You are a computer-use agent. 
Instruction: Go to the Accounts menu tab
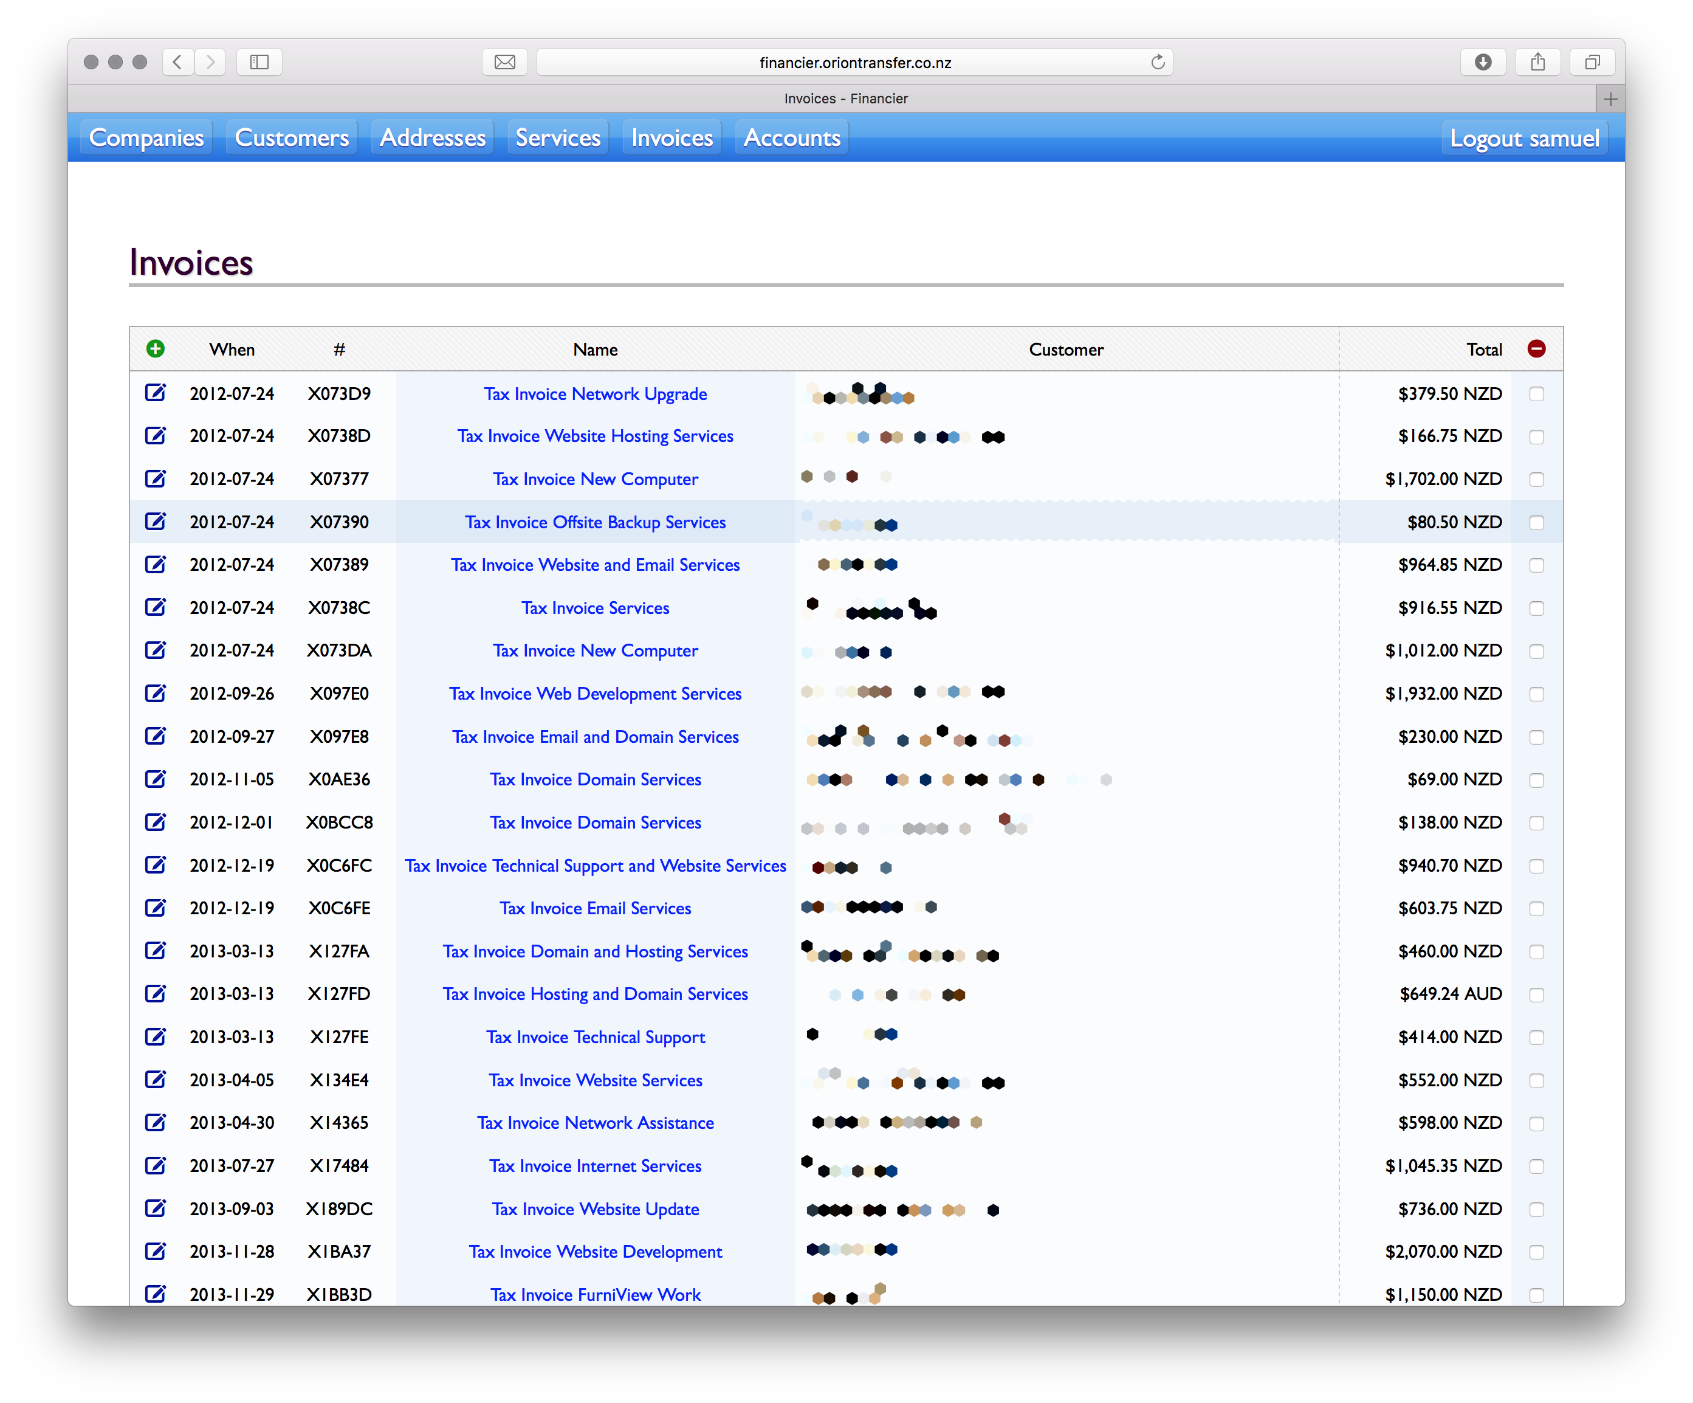tap(792, 138)
